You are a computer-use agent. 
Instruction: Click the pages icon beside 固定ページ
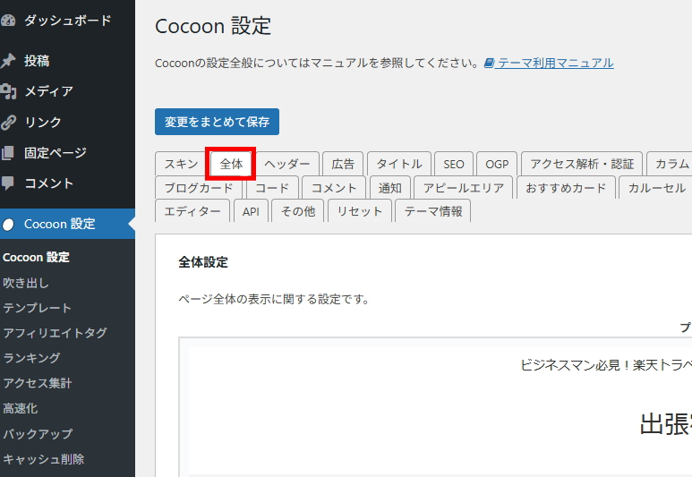pos(8,153)
